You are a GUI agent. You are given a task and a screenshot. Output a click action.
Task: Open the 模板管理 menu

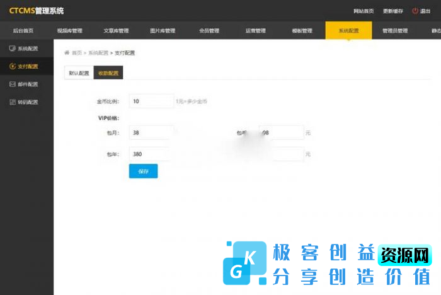302,31
